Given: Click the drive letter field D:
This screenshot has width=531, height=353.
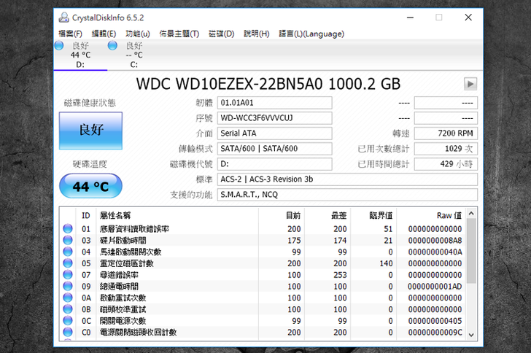Looking at the screenshot, I should 275,164.
